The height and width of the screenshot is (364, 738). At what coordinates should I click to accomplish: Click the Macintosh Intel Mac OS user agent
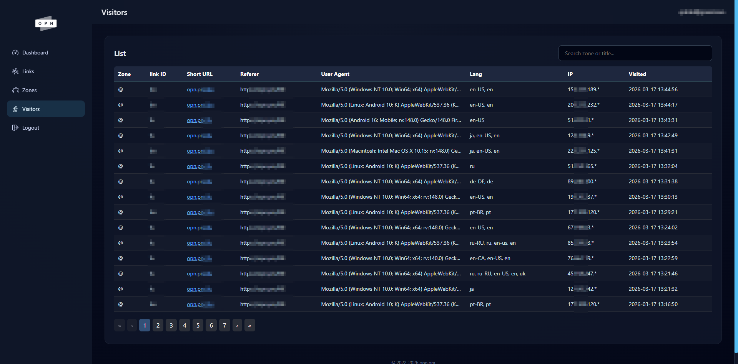tap(391, 151)
